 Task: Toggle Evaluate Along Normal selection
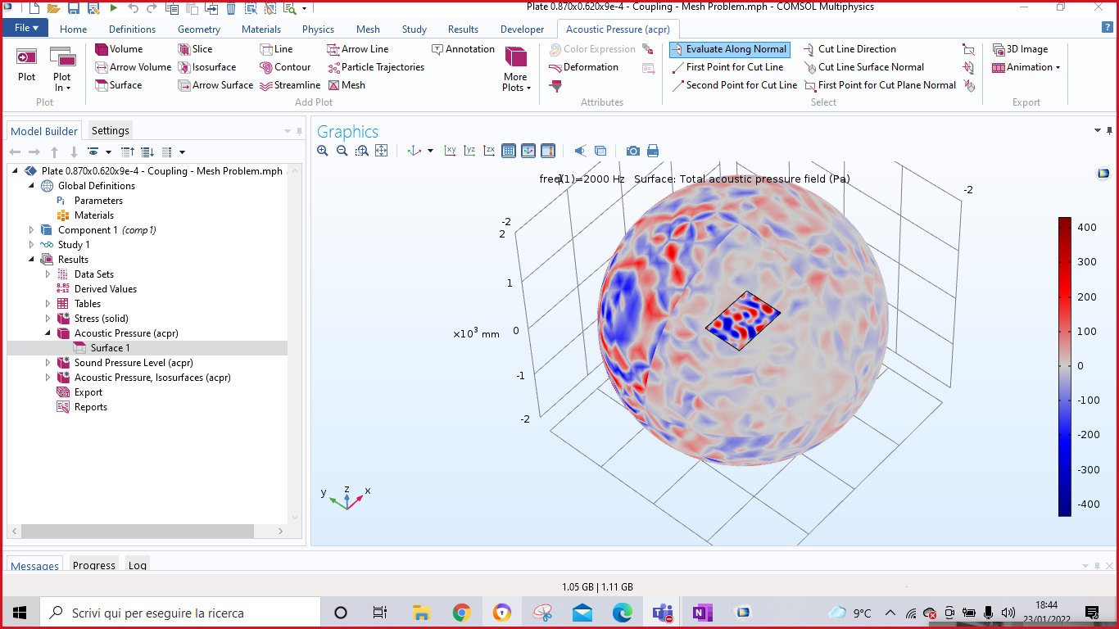(x=729, y=49)
